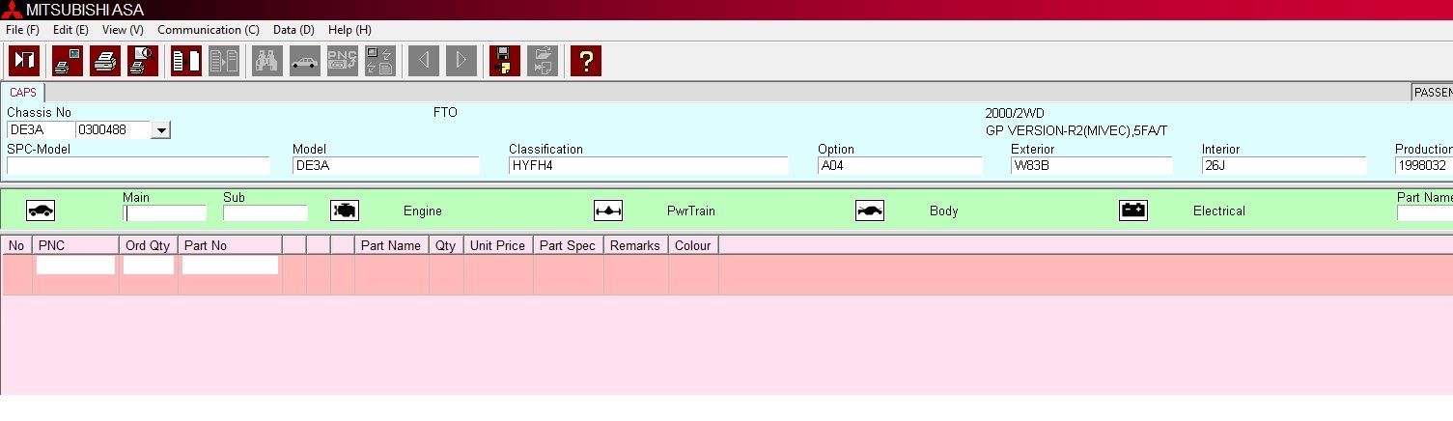Click the printer toolbar icon
Image resolution: width=1453 pixels, height=421 pixels.
(105, 61)
